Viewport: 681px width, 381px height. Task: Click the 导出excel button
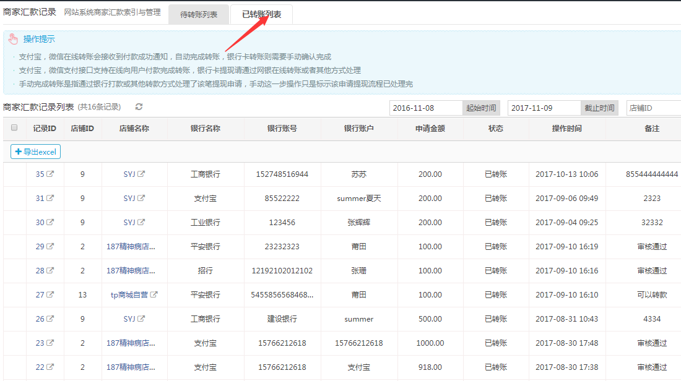(x=35, y=152)
